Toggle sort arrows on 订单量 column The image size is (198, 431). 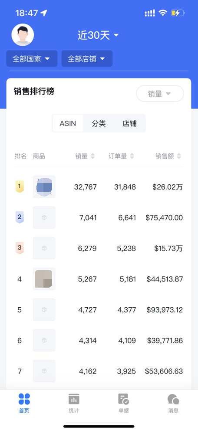point(132,156)
